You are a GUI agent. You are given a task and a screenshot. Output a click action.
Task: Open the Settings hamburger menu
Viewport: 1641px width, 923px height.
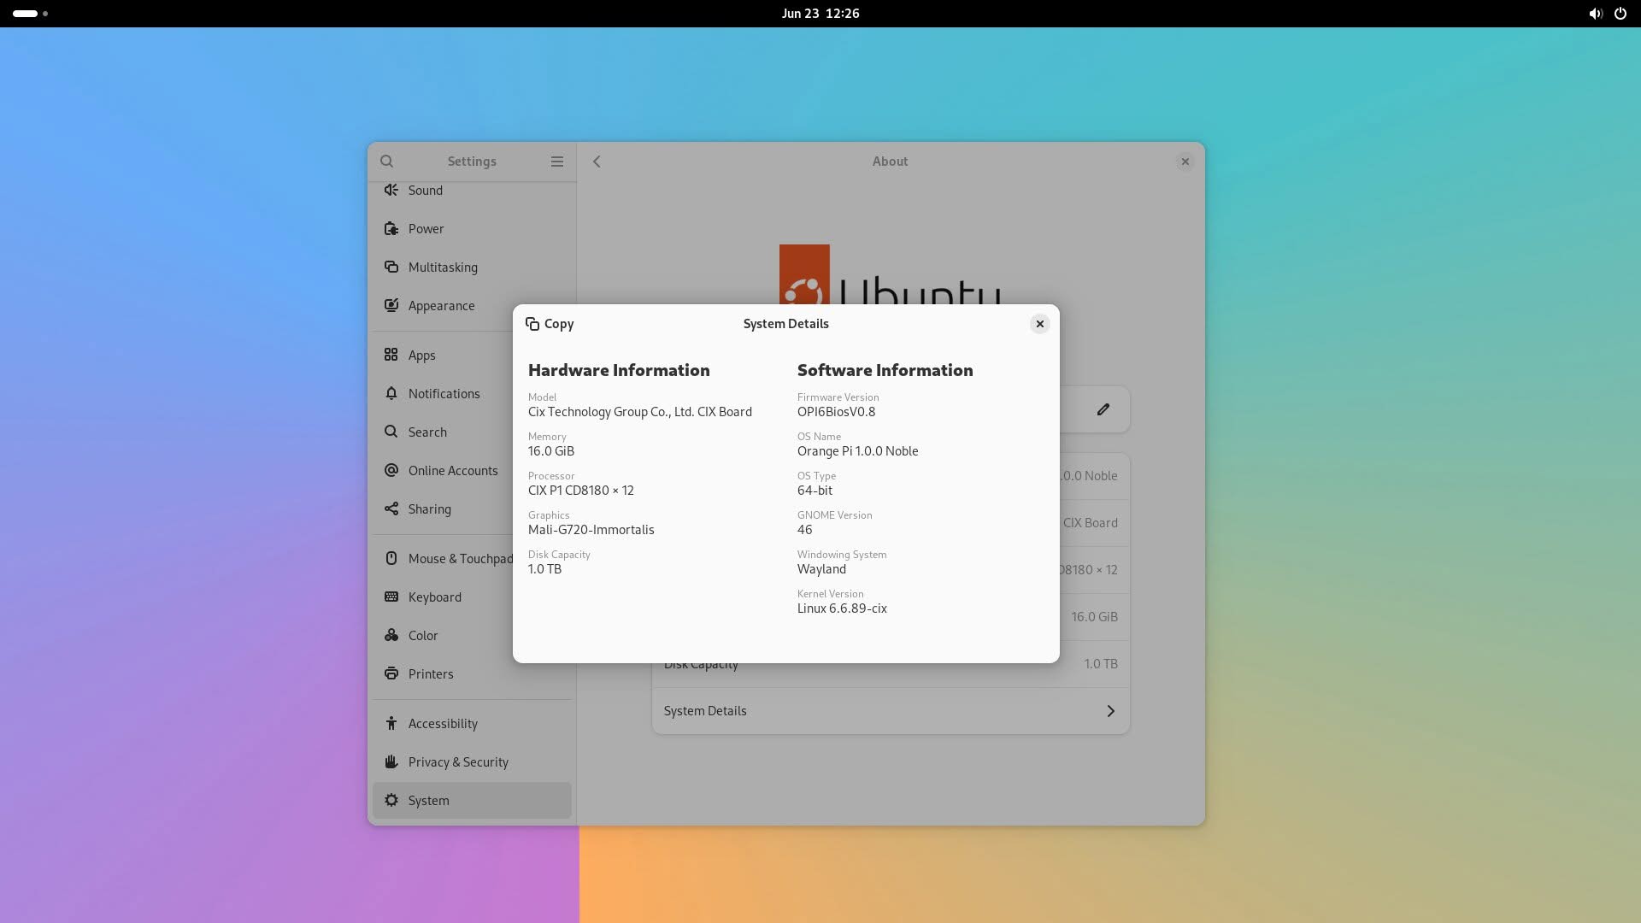[557, 162]
